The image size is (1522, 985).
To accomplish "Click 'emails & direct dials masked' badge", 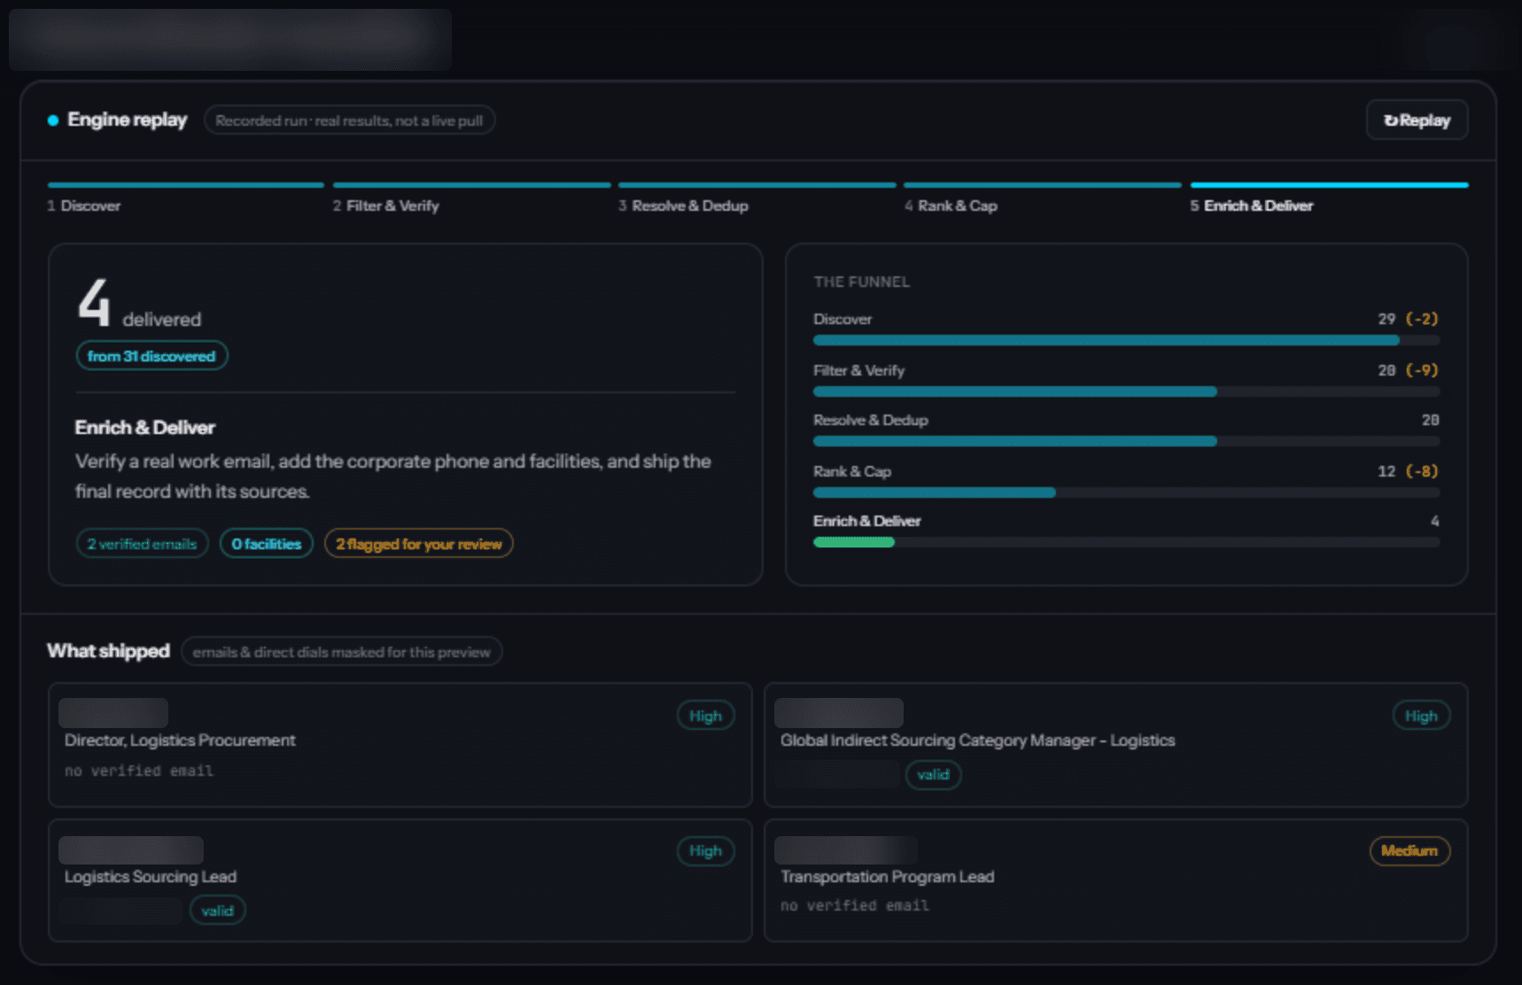I will tap(342, 652).
